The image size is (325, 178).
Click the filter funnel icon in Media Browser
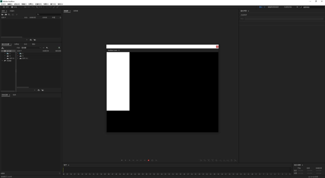point(59,48)
